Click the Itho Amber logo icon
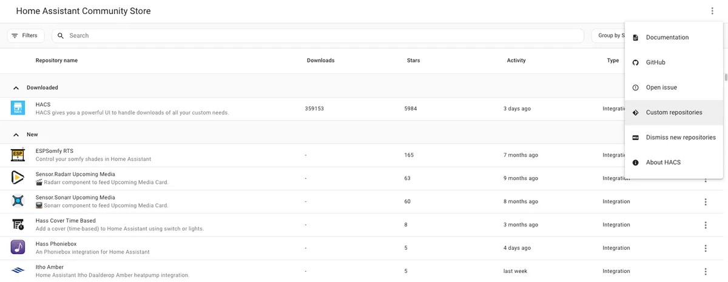The image size is (728, 282). 18,270
